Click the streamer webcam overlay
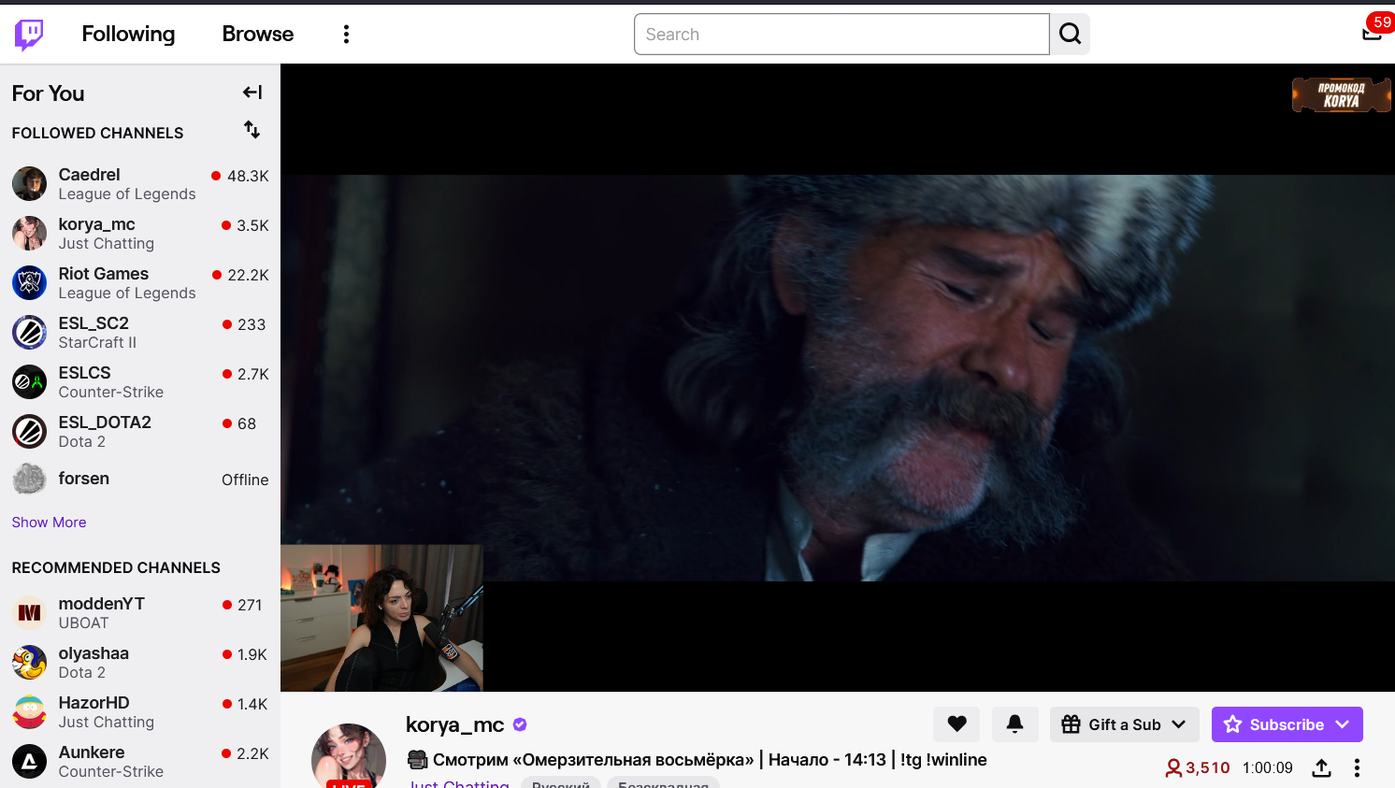The image size is (1395, 788). (x=381, y=618)
